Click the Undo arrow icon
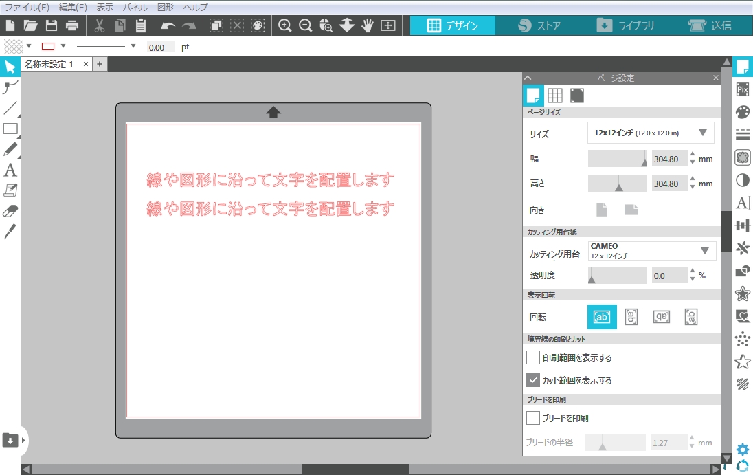Image resolution: width=753 pixels, height=475 pixels. click(168, 26)
